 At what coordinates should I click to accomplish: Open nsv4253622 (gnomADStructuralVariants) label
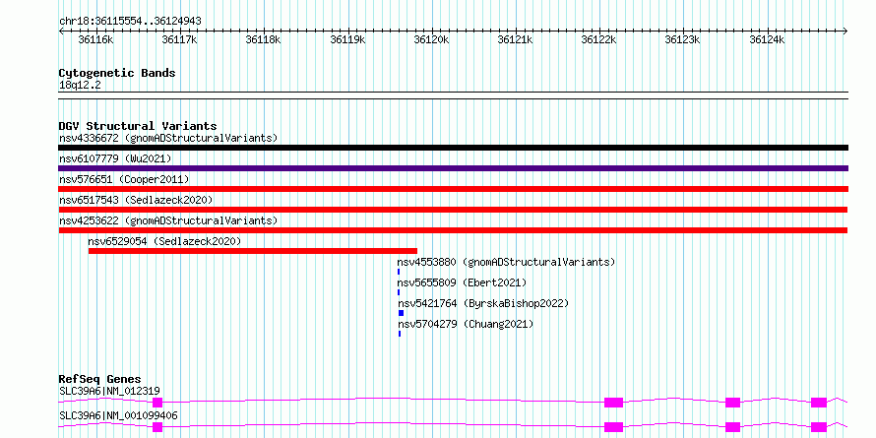[x=168, y=220]
